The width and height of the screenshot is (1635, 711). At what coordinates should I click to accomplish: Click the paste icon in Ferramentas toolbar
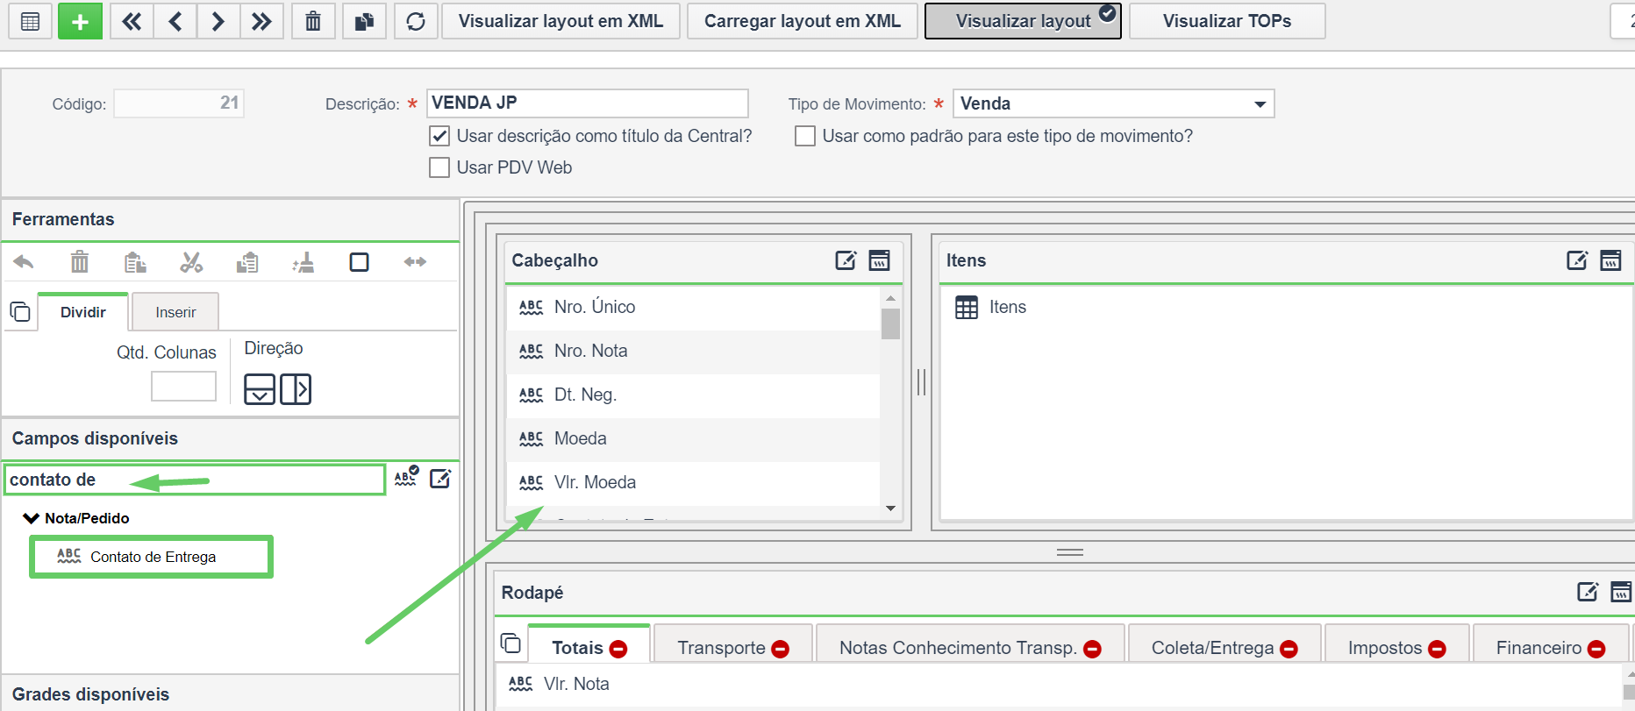coord(135,262)
